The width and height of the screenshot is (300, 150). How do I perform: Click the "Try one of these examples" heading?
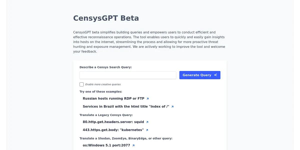[x=101, y=92]
